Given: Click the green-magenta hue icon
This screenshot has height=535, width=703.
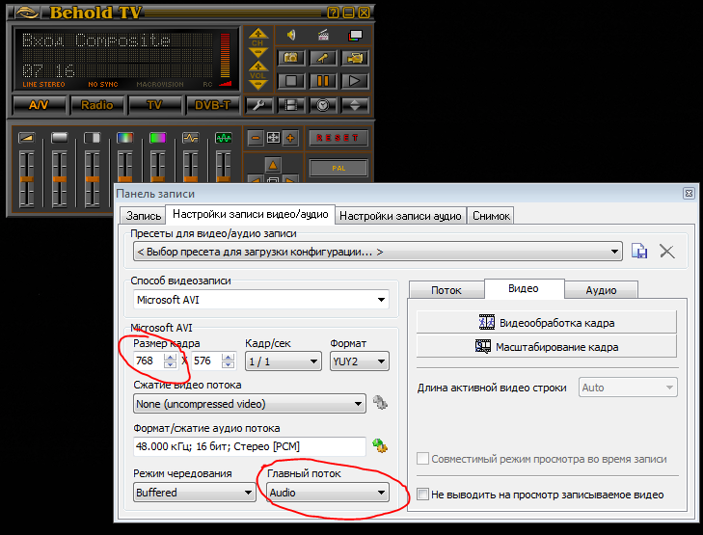Looking at the screenshot, I should (158, 138).
